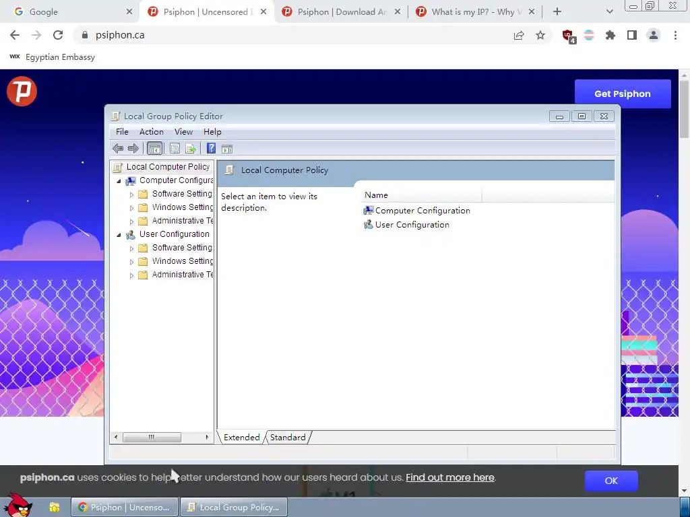Viewport: 690px width, 517px height.
Task: Open Help via the blue question icon
Action: (211, 149)
